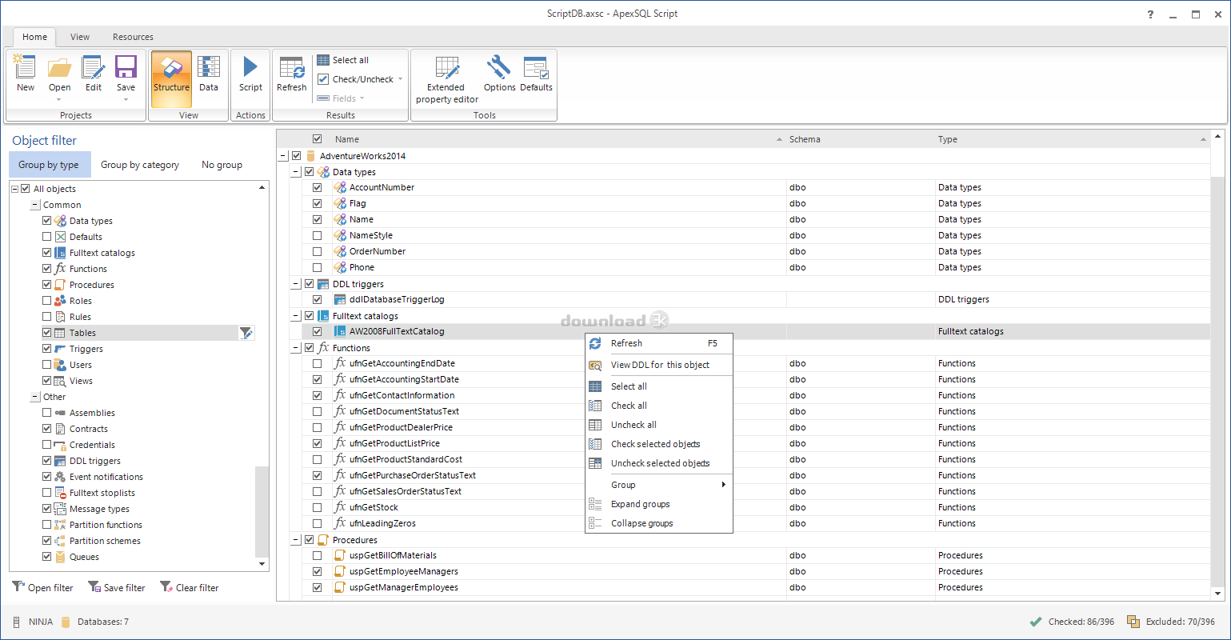Click the Clear filter icon
Image resolution: width=1231 pixels, height=640 pixels.
click(166, 586)
